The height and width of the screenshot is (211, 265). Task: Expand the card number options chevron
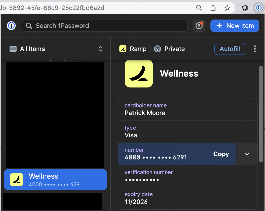(247, 154)
